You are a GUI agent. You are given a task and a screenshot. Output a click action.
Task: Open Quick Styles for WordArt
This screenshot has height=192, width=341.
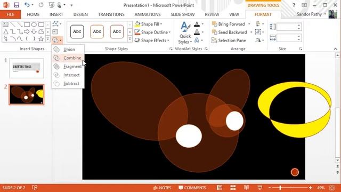(x=185, y=33)
